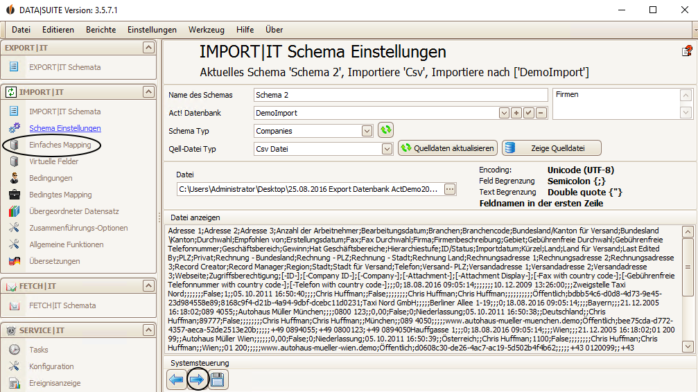The width and height of the screenshot is (698, 392).
Task: Refresh schema type with green arrows icon
Action: point(385,130)
